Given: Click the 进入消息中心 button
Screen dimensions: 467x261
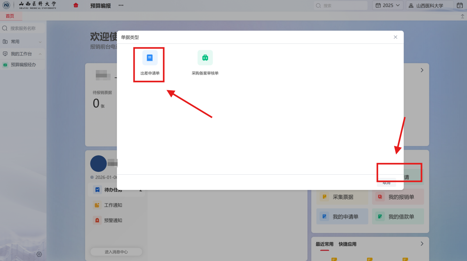Looking at the screenshot, I should click(x=116, y=252).
